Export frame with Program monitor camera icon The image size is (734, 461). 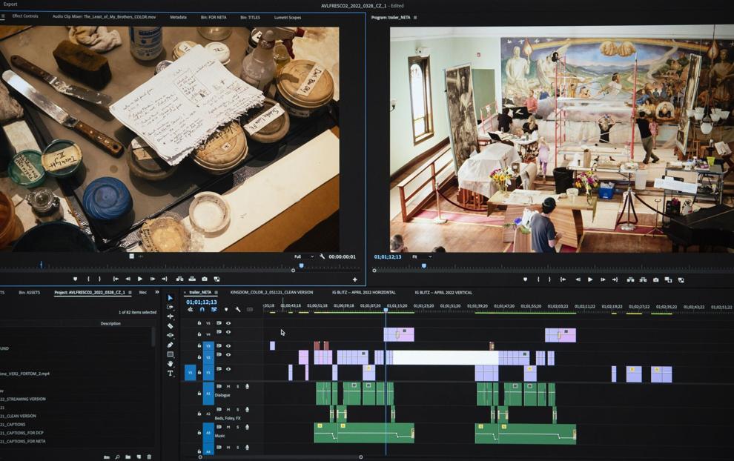pos(656,279)
